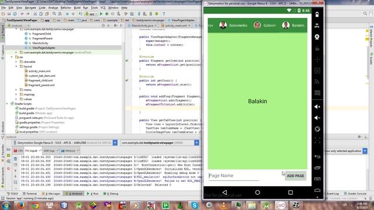Image resolution: width=374 pixels, height=210 pixels.
Task: Click the Debug app bug icon in toolbar
Action: click(x=107, y=14)
